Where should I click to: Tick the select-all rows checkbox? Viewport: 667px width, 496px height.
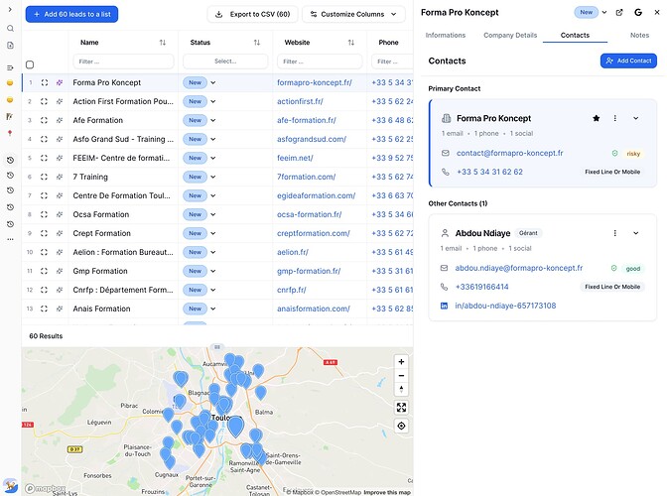[30, 64]
